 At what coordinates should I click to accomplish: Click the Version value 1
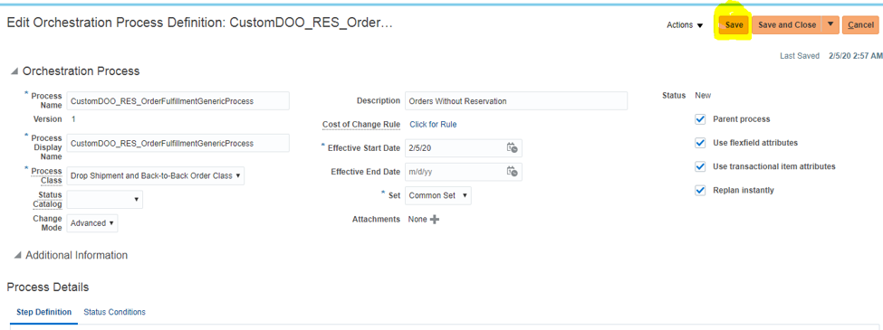pos(73,119)
